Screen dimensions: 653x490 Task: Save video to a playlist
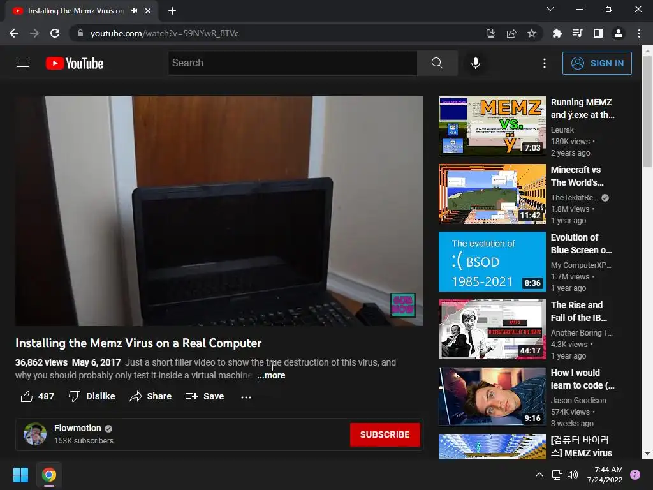click(x=205, y=396)
